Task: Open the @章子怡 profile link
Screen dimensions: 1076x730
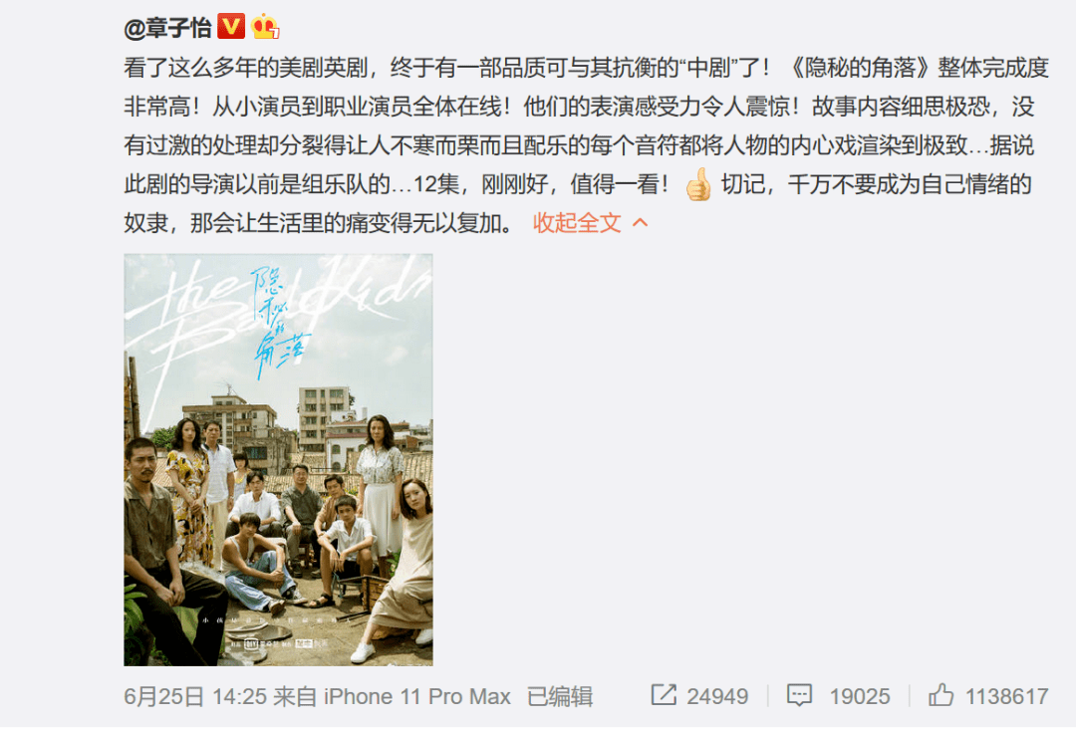Action: click(x=167, y=28)
